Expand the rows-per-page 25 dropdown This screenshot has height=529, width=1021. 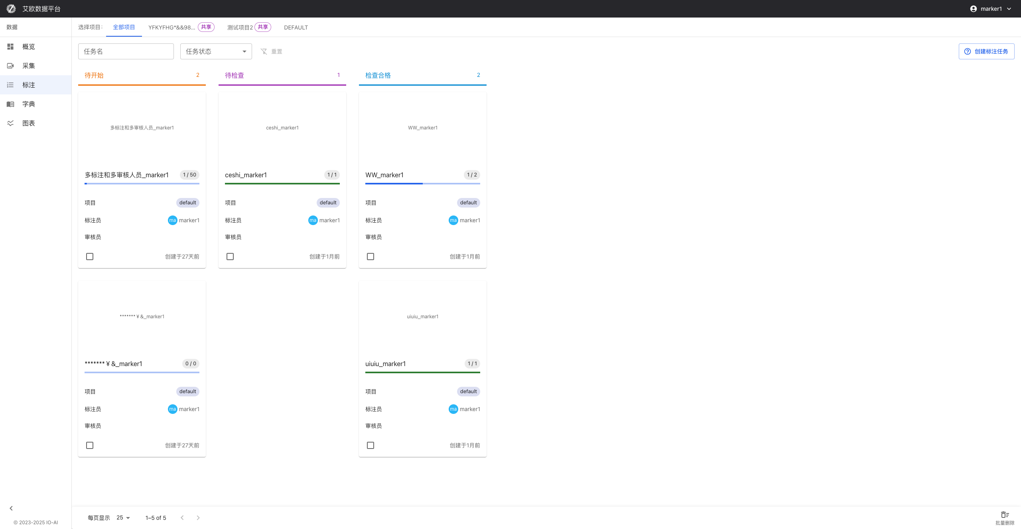tap(123, 518)
